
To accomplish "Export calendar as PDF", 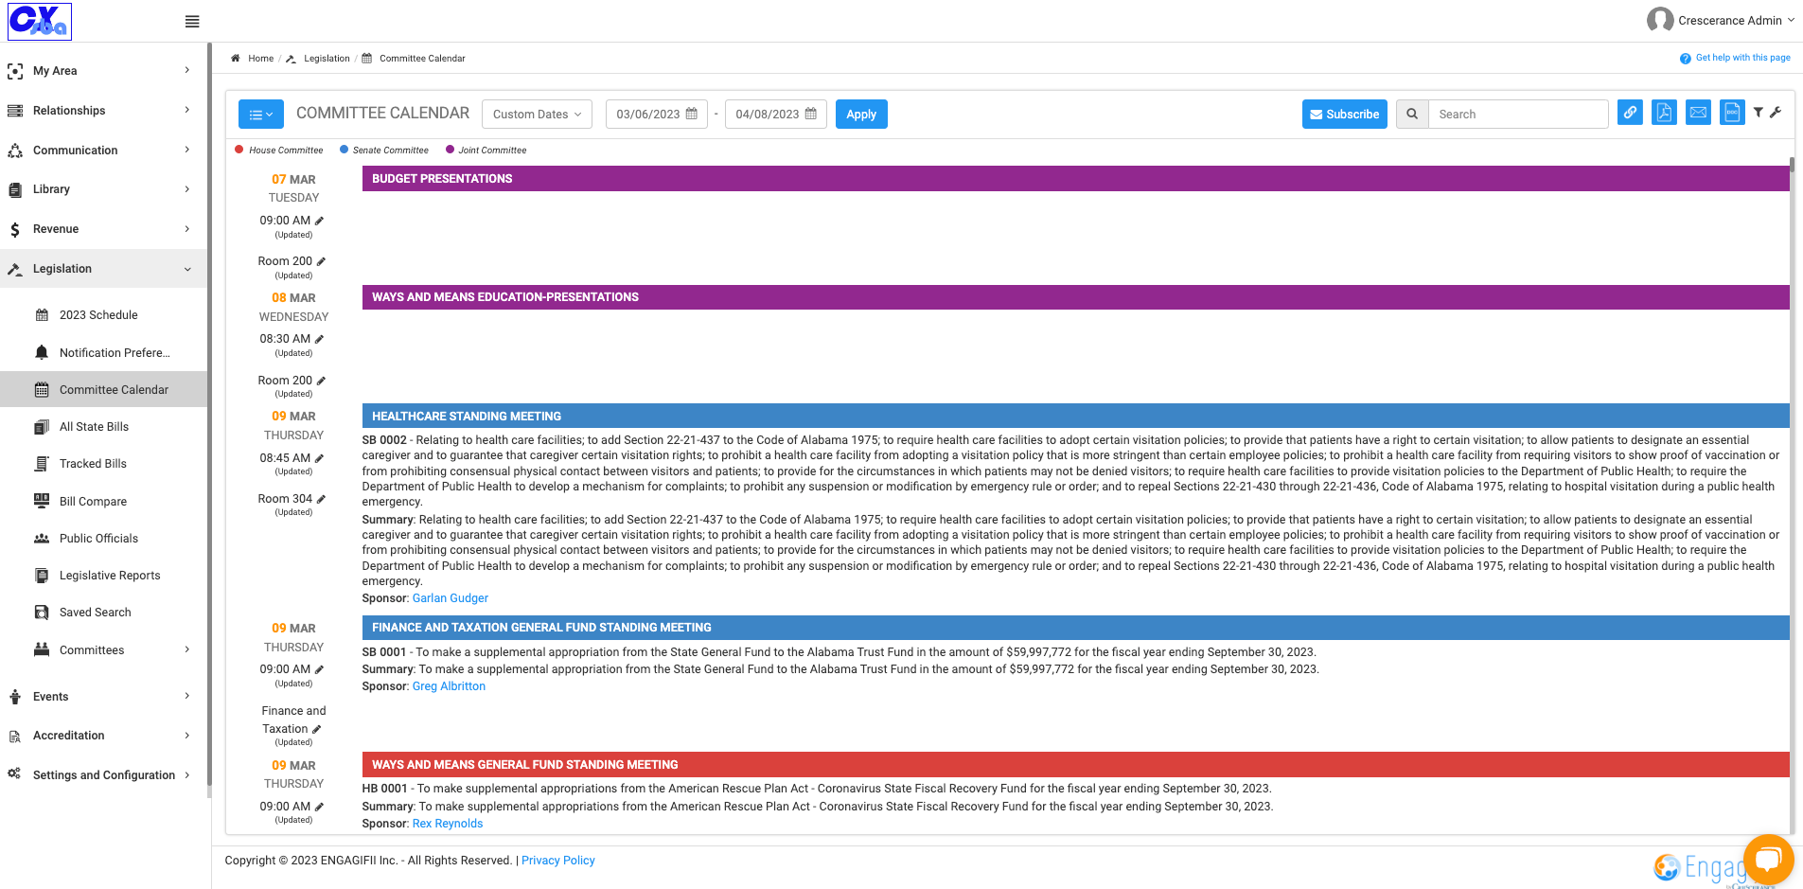I will [x=1664, y=113].
